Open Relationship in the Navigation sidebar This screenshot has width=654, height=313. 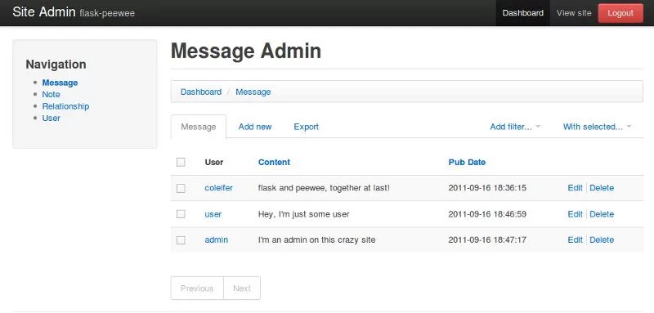(x=65, y=106)
